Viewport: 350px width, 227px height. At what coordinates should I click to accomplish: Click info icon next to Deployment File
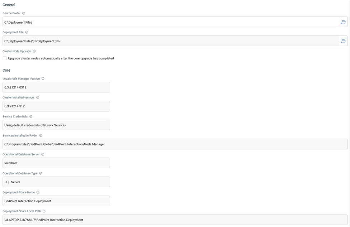point(27,32)
